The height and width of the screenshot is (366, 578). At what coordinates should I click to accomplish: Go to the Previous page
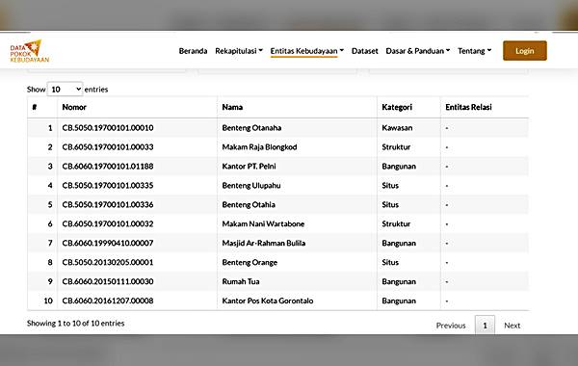(451, 326)
